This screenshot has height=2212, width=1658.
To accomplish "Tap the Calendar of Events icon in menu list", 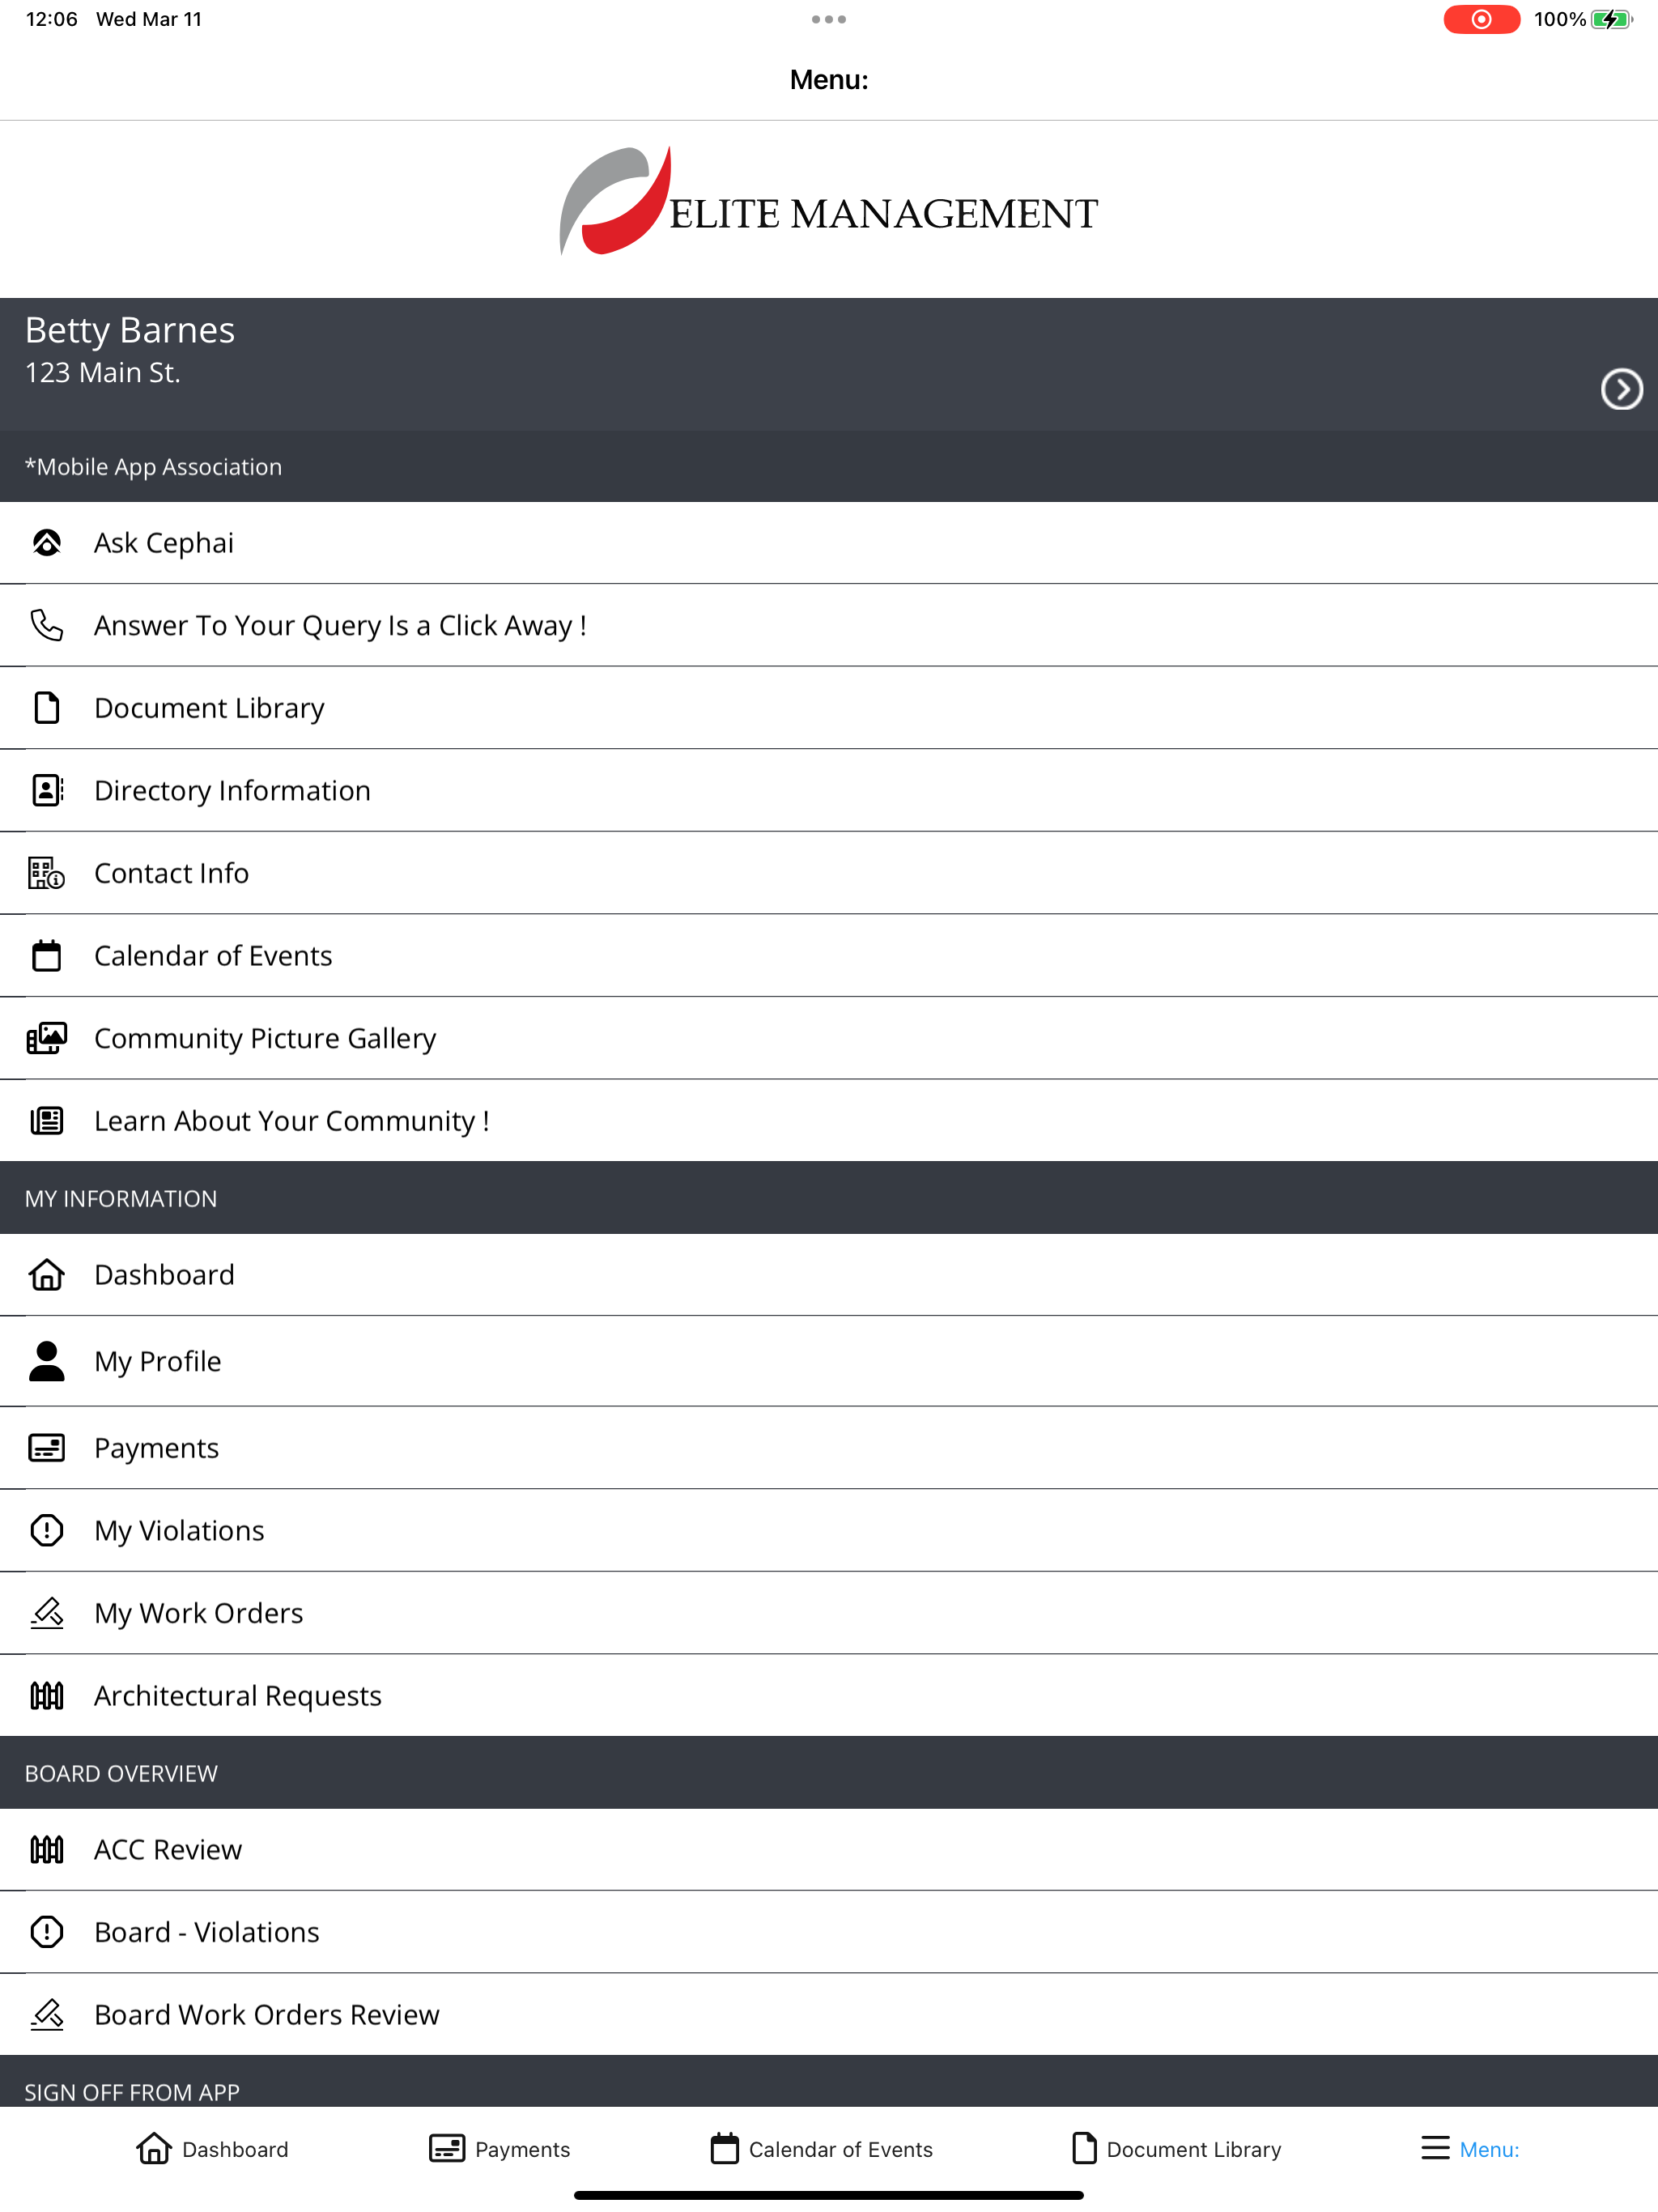I will pyautogui.click(x=47, y=956).
